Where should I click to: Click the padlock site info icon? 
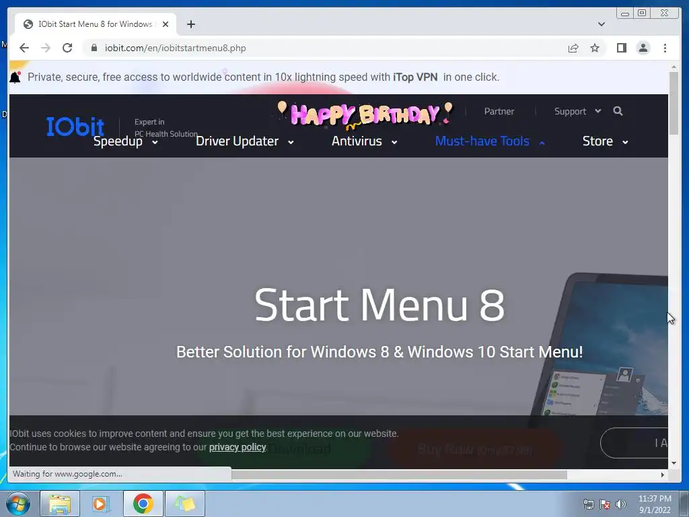pos(94,48)
